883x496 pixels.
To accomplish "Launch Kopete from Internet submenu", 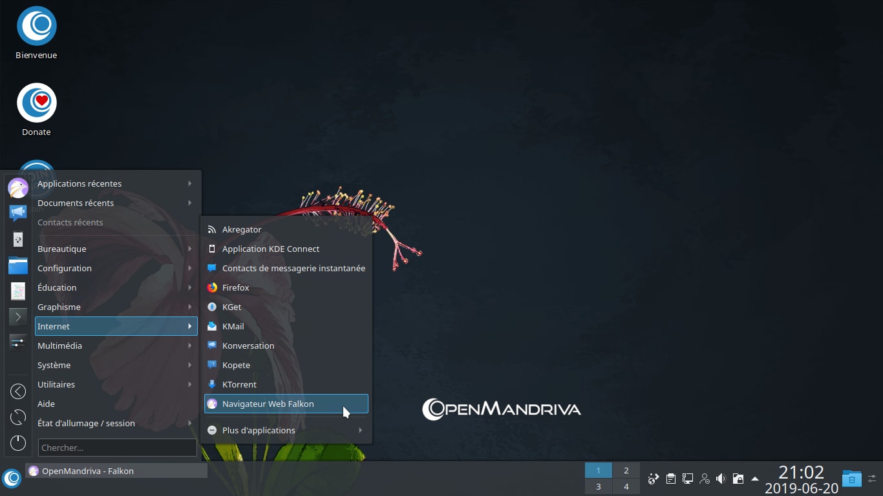I will [x=286, y=365].
